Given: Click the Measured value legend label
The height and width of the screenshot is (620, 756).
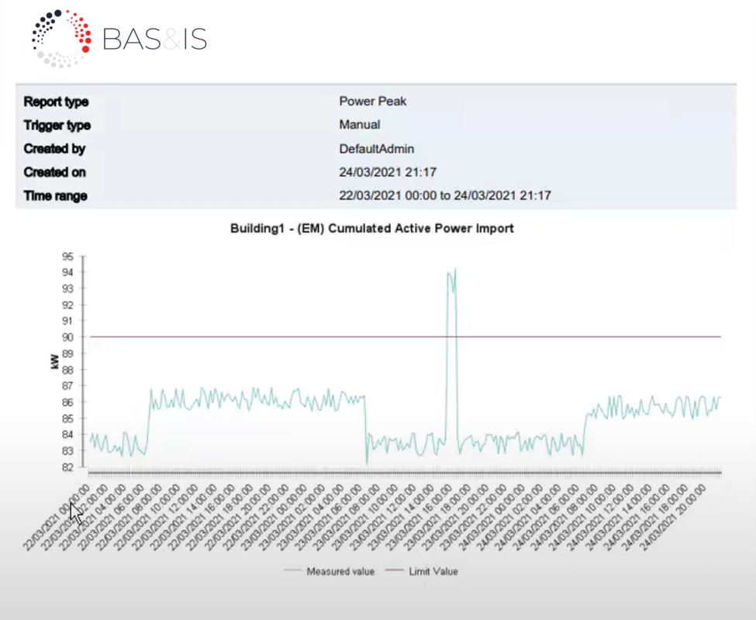Looking at the screenshot, I should tap(340, 572).
